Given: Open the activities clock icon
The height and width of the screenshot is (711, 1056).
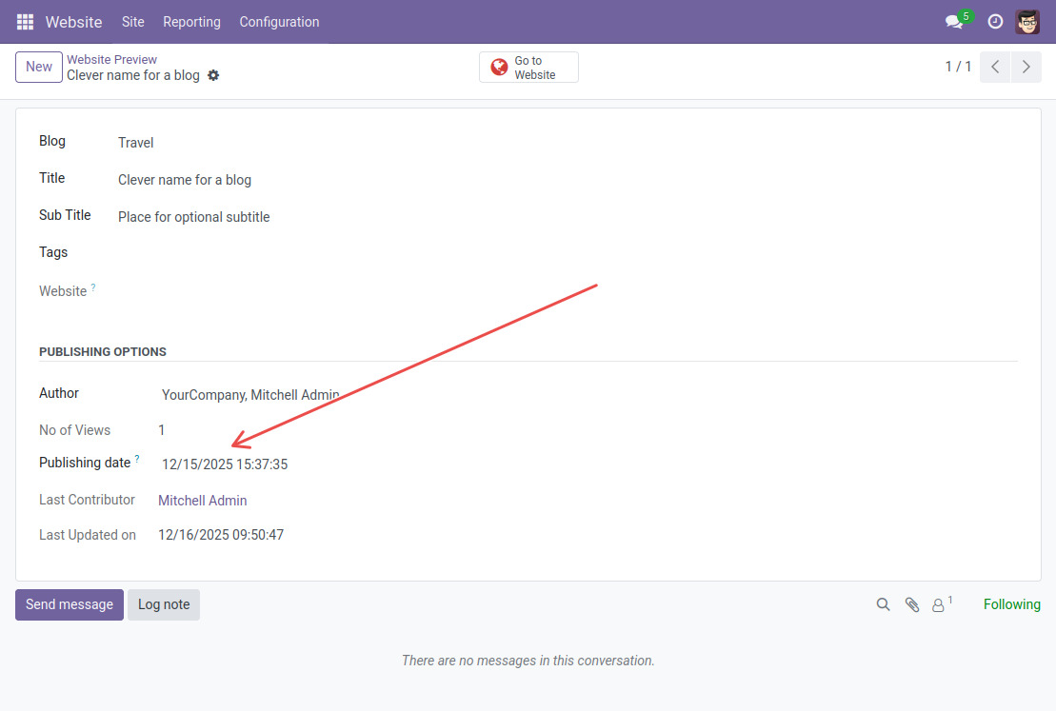Looking at the screenshot, I should pyautogui.click(x=995, y=22).
